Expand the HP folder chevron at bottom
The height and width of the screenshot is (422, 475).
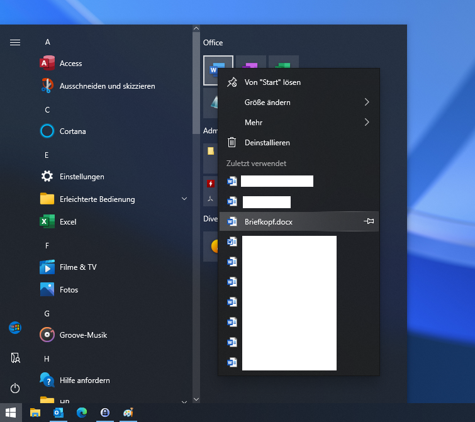(184, 402)
